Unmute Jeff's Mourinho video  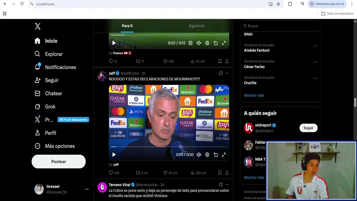[199, 155]
